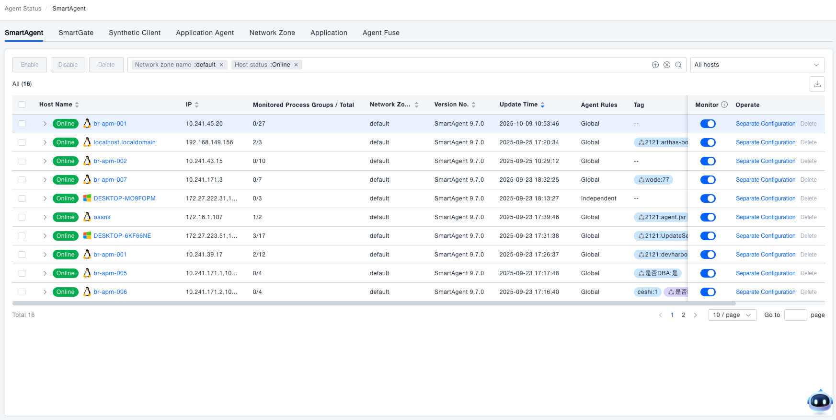The height and width of the screenshot is (420, 836).
Task: Switch to the SmartGate tab
Action: (76, 33)
